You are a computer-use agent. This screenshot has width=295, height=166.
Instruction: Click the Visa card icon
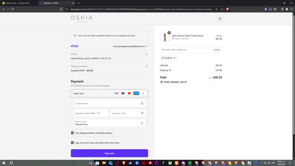pyautogui.click(x=117, y=93)
